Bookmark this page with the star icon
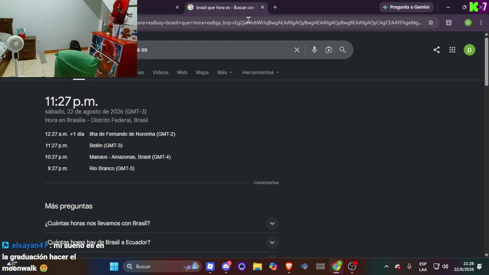 431,23
